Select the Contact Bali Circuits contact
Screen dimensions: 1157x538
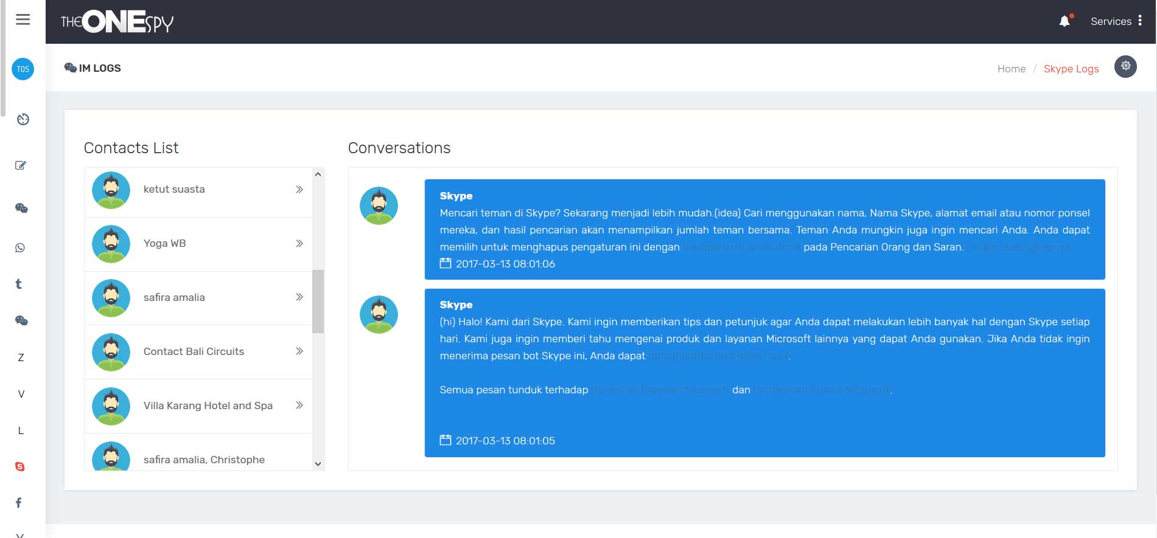[194, 351]
